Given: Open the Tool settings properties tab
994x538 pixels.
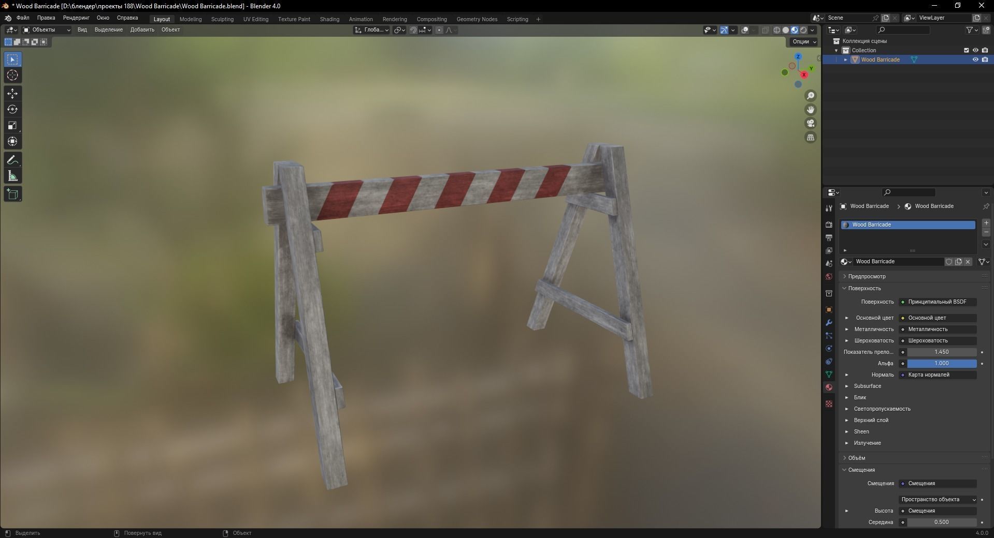Looking at the screenshot, I should click(829, 208).
